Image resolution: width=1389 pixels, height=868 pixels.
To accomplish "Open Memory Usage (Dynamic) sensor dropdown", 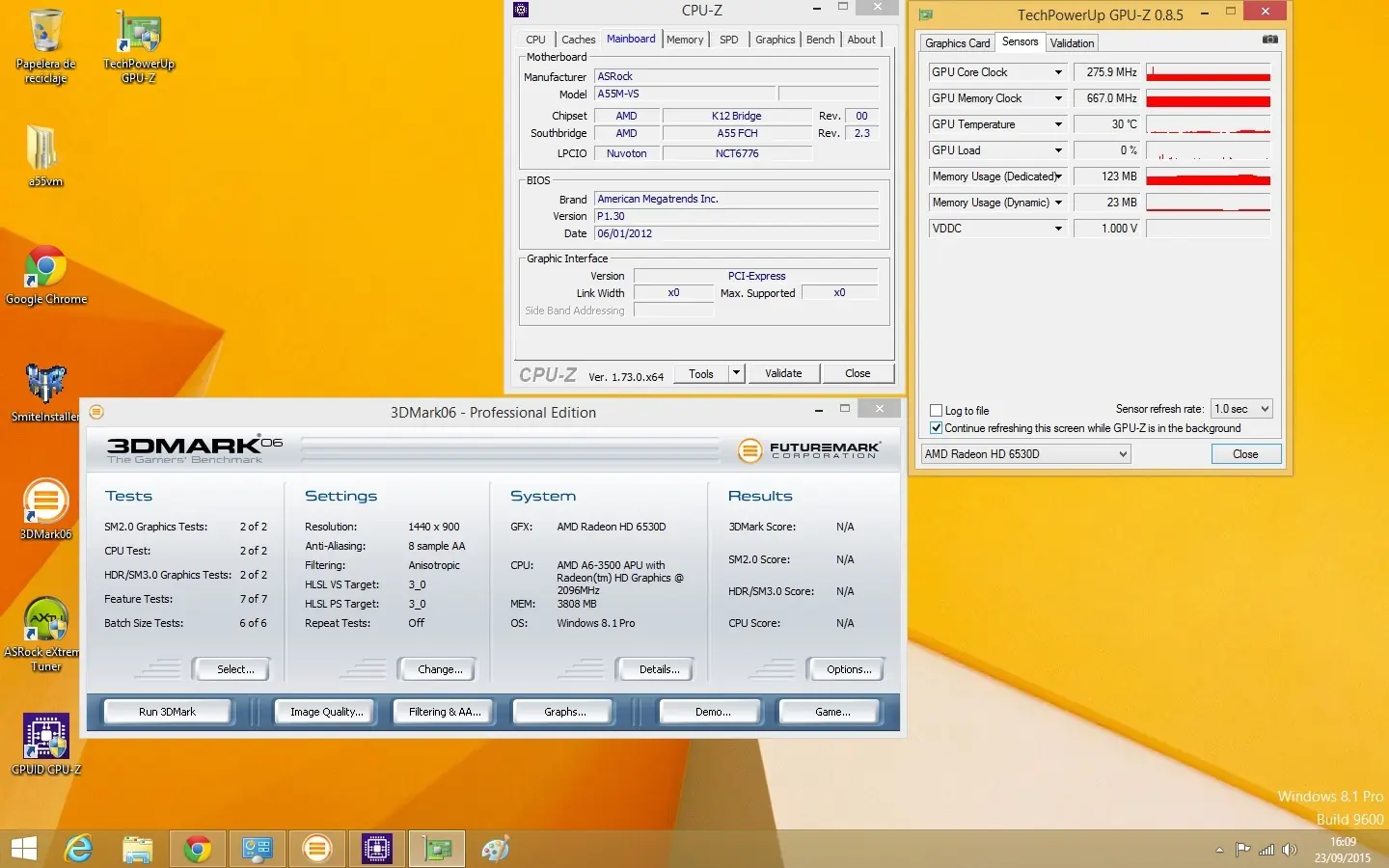I will coord(1058,203).
